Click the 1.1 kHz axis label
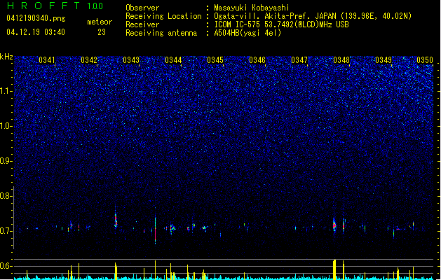This screenshot has width=441, height=280. click(x=6, y=91)
